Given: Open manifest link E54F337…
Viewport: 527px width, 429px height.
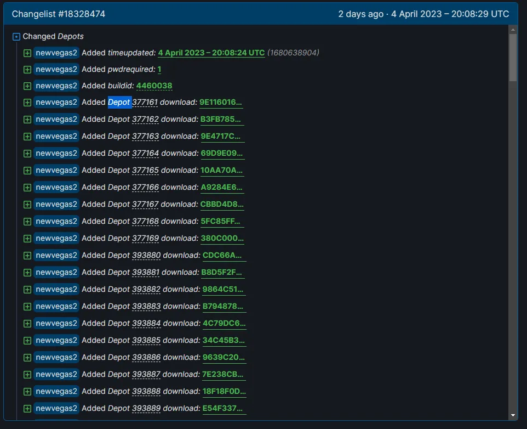Looking at the screenshot, I should point(224,408).
